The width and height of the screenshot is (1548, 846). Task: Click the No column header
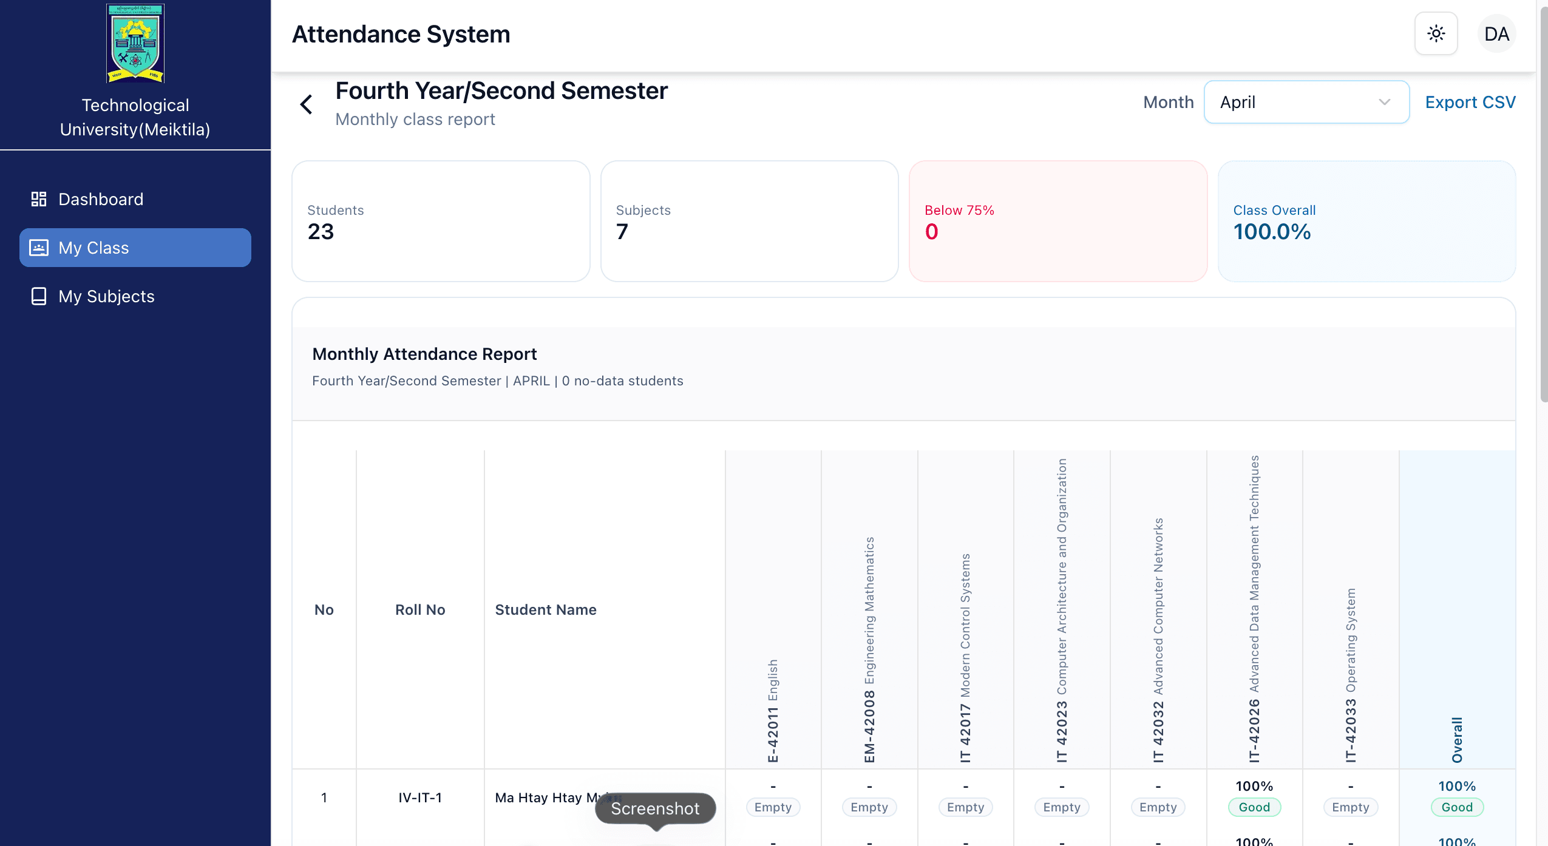click(x=324, y=609)
